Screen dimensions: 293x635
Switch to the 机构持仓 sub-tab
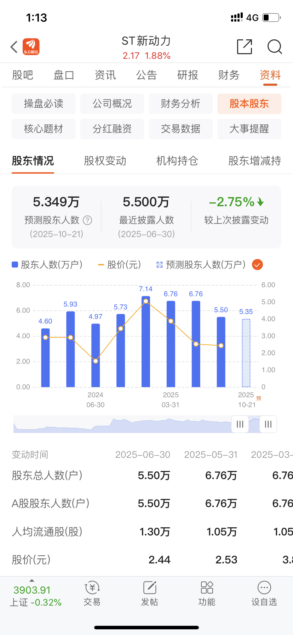click(177, 161)
